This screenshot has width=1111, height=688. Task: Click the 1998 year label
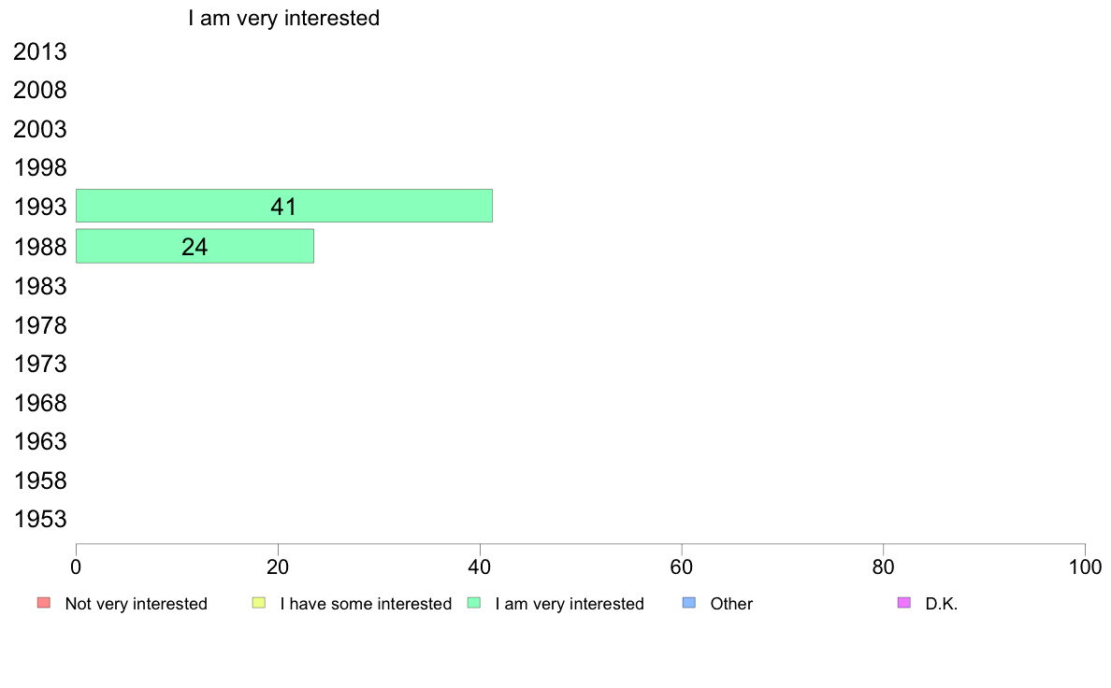[x=40, y=168]
